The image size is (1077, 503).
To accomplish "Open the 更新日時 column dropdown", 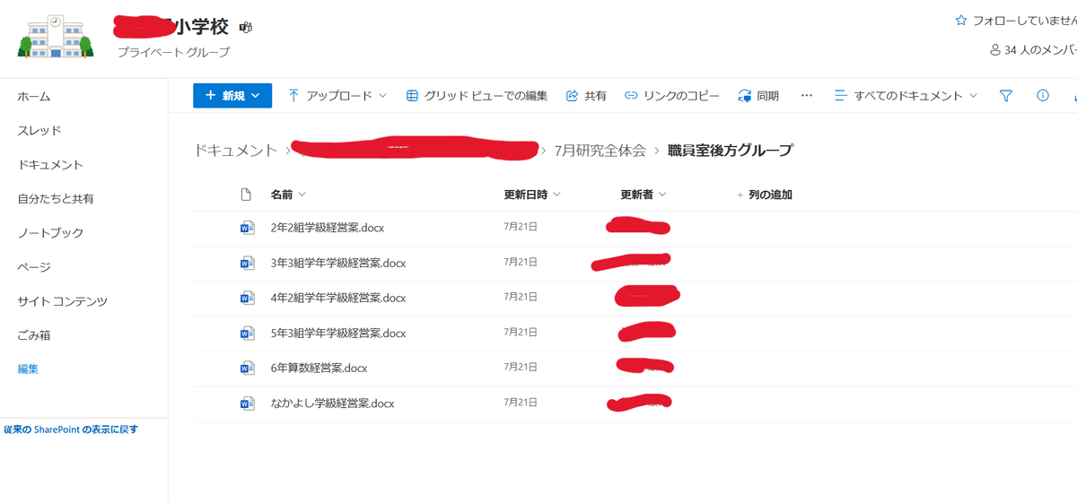I will tap(532, 195).
